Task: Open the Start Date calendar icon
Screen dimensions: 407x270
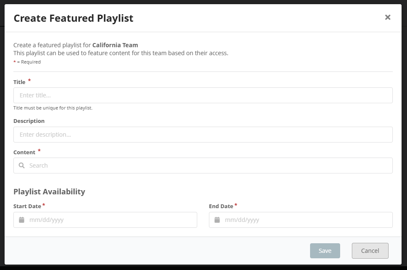Action: 22,220
